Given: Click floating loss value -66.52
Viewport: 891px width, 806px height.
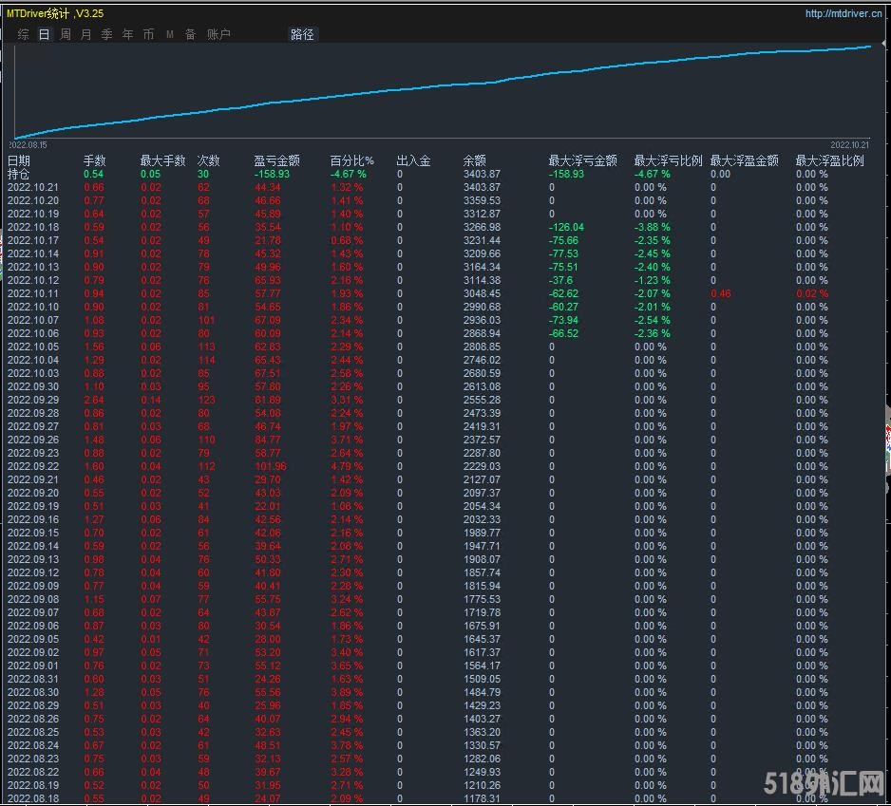Looking at the screenshot, I should click(x=563, y=333).
